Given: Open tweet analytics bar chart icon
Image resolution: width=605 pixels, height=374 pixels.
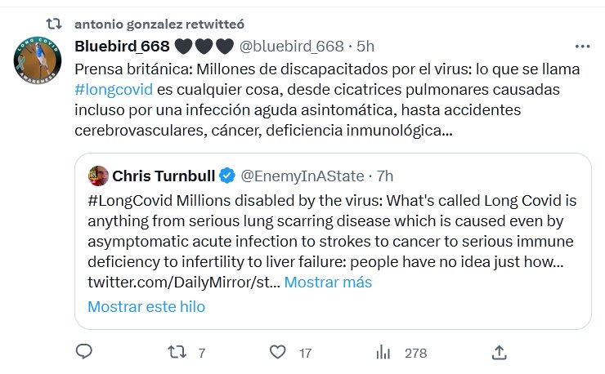Looking at the screenshot, I should click(383, 353).
